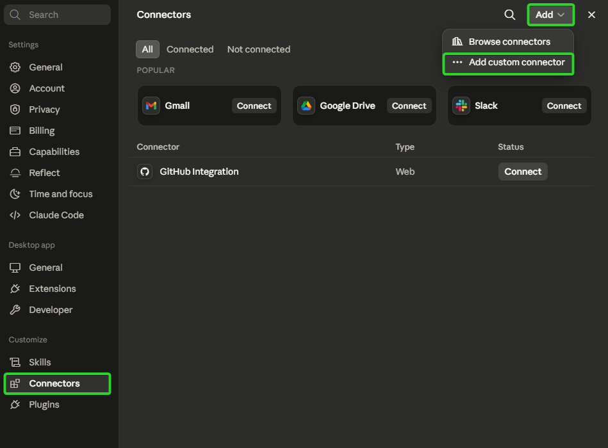
Task: Choose Add custom connector from the menu
Action: [x=508, y=64]
